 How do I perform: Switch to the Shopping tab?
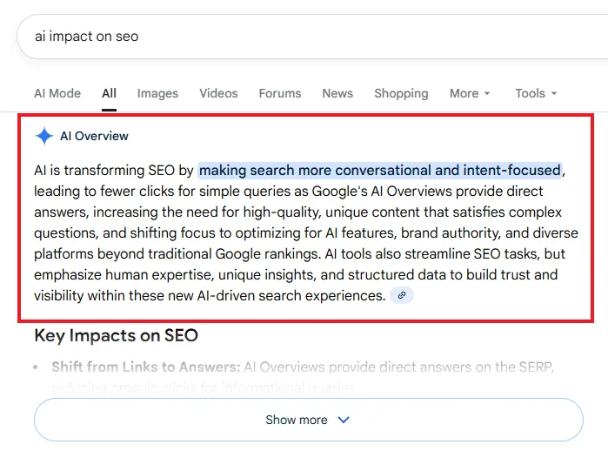401,93
